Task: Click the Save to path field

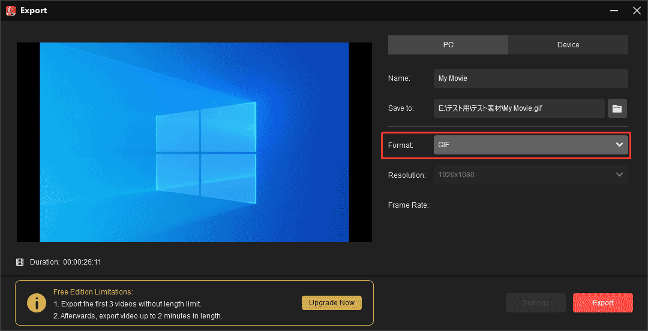Action: pyautogui.click(x=519, y=108)
